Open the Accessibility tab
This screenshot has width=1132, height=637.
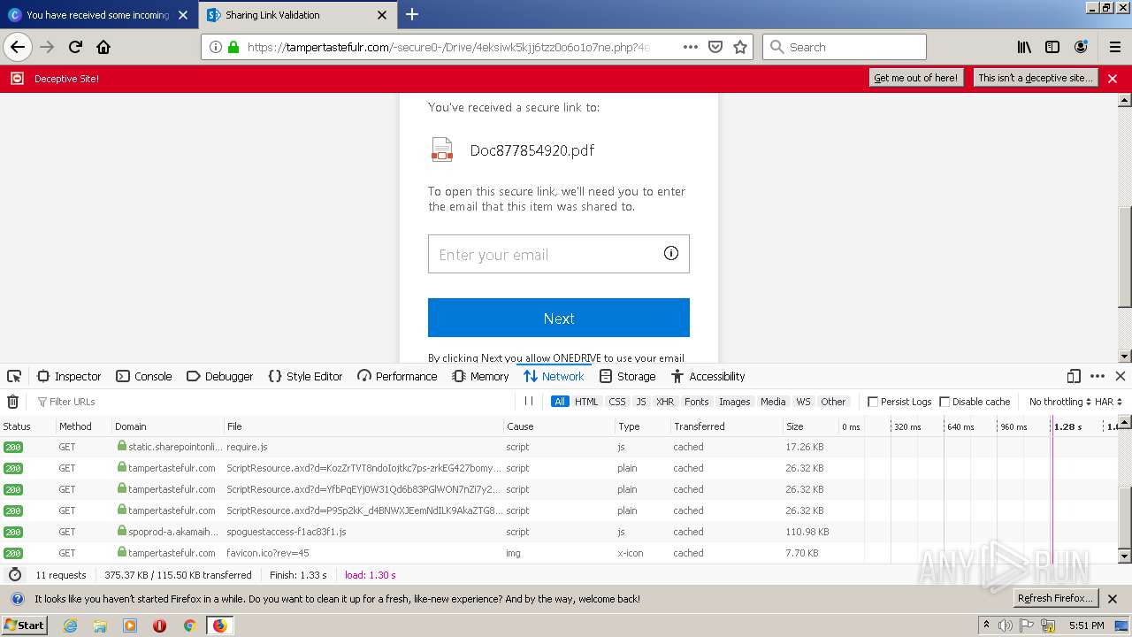tap(707, 376)
